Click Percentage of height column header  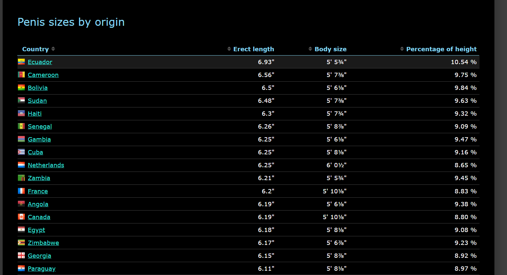point(441,49)
